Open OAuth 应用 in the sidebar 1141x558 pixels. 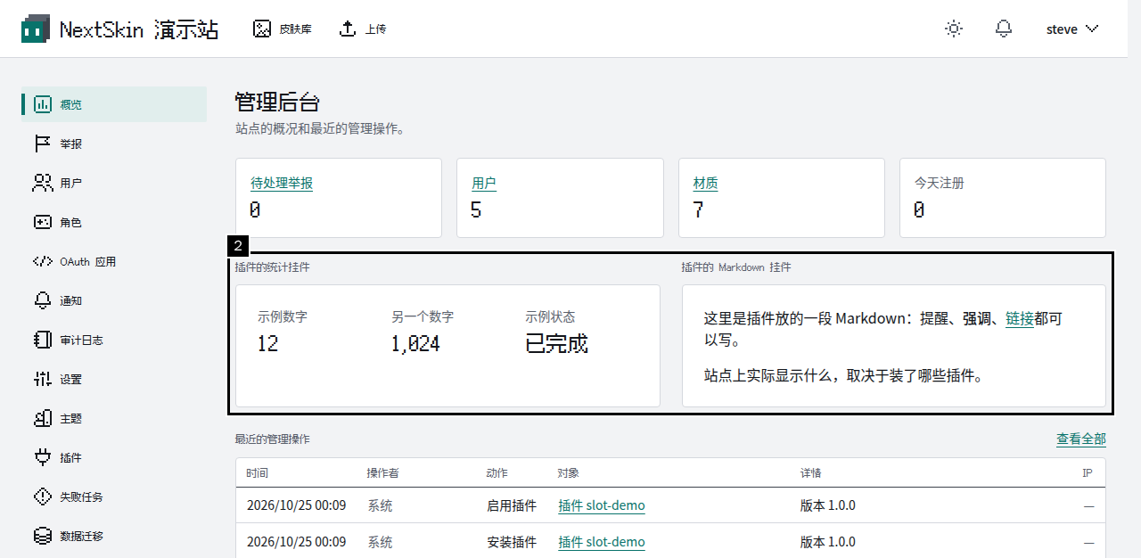[114, 261]
